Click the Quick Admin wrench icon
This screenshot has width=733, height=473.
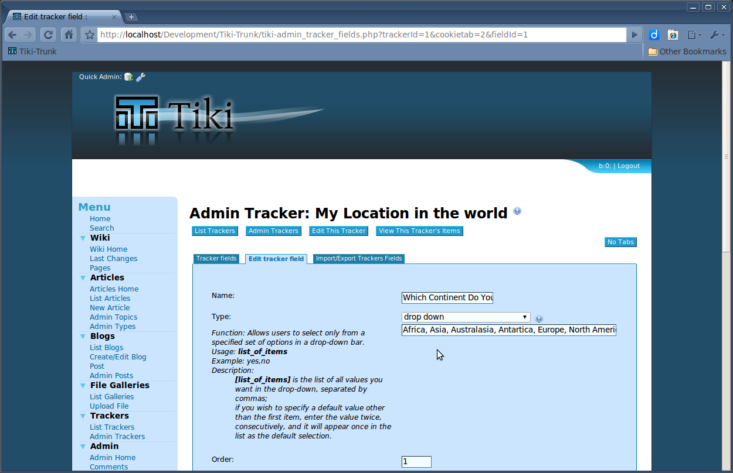click(x=141, y=77)
